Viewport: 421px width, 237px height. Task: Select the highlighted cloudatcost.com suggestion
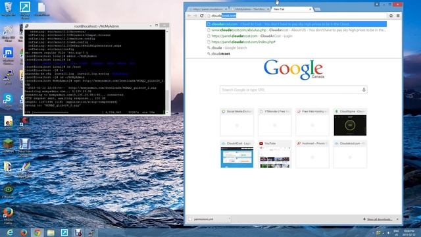[x=297, y=24]
